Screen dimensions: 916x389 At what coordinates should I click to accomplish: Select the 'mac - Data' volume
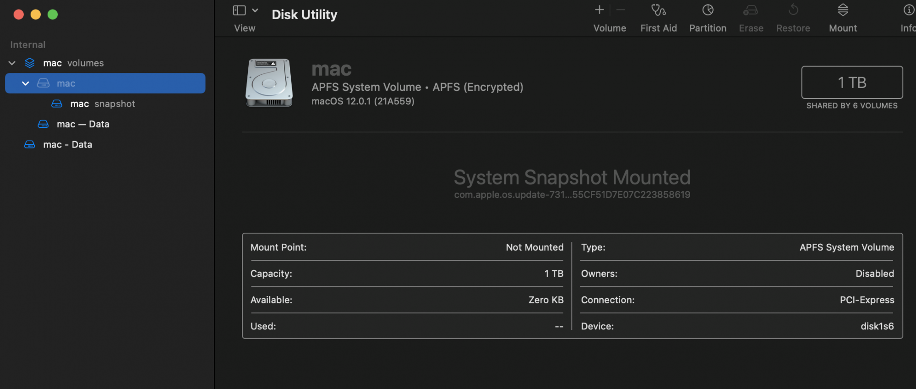click(x=68, y=145)
